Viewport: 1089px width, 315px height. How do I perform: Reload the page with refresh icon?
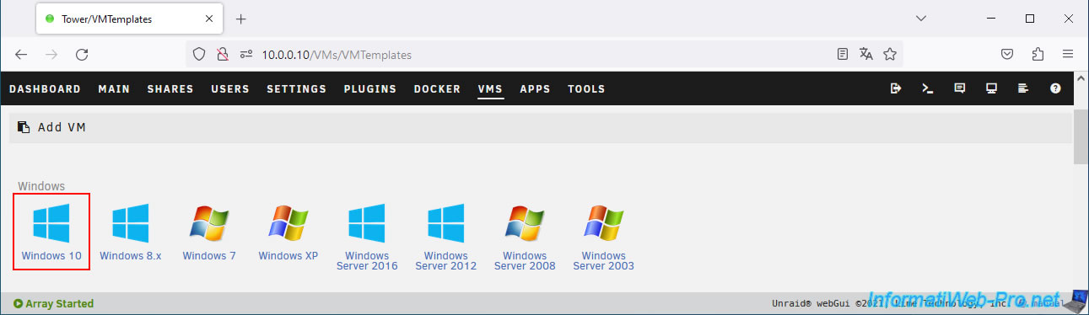pyautogui.click(x=82, y=54)
